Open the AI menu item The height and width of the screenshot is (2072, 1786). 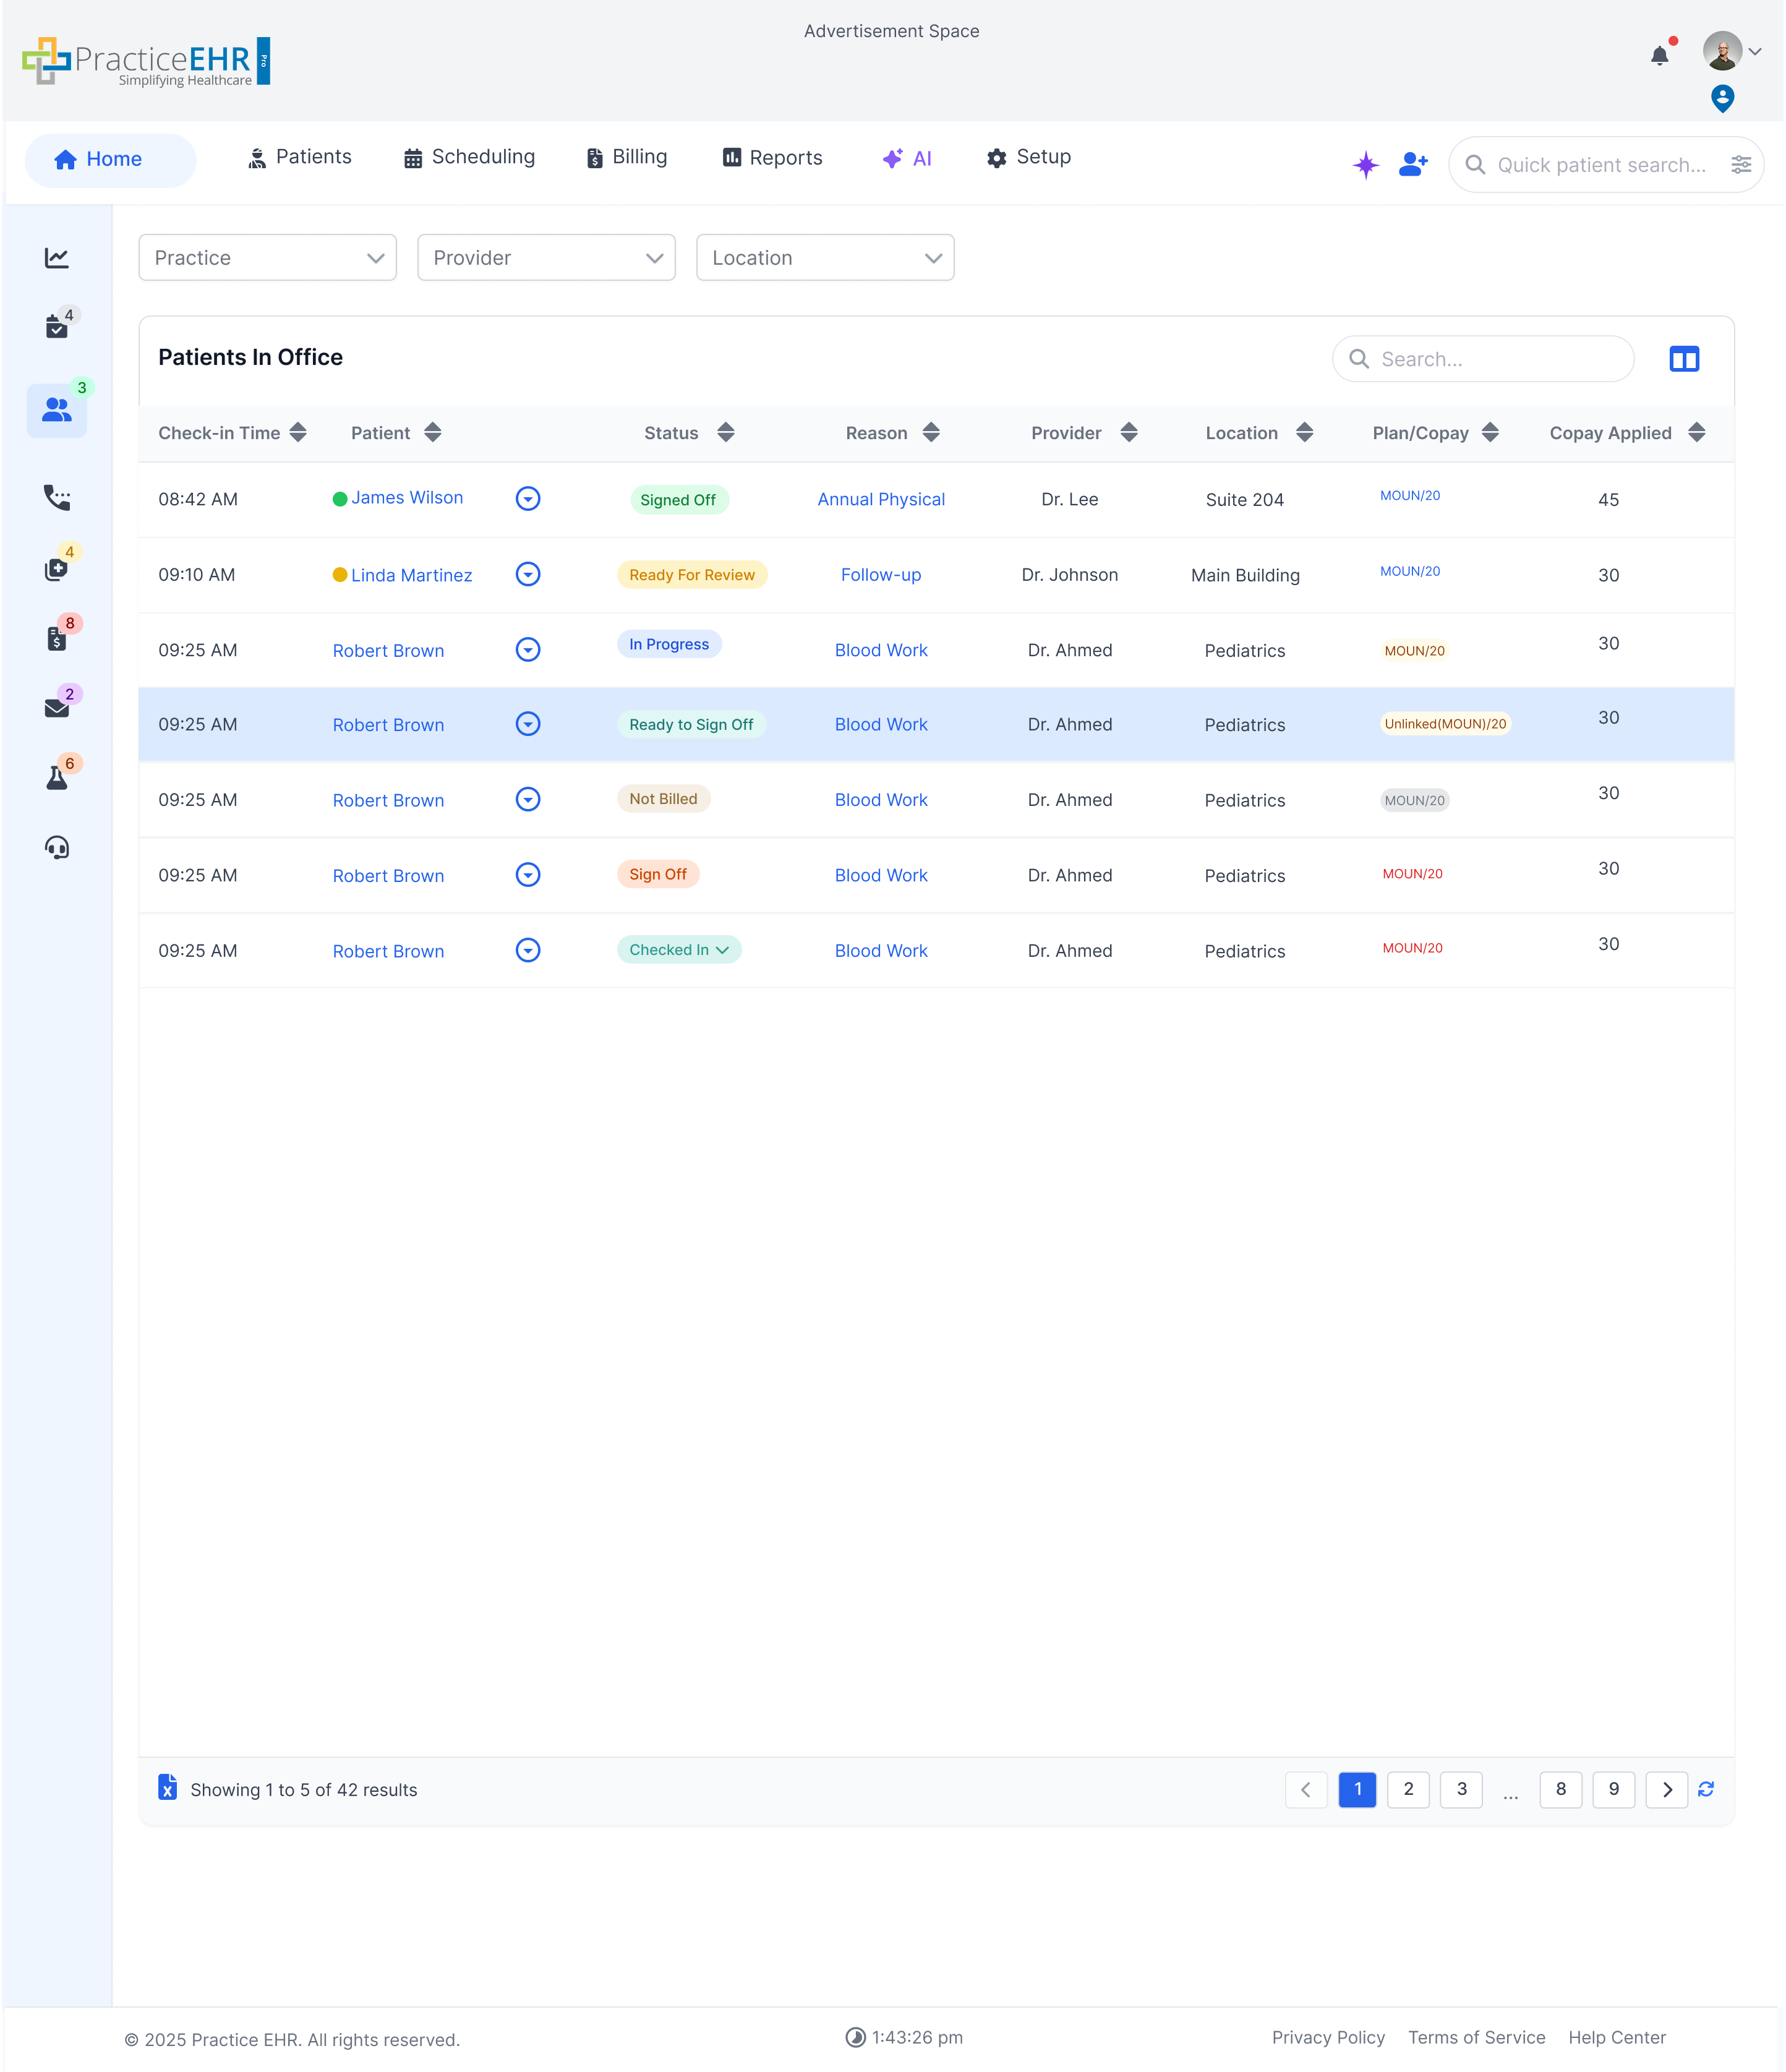907,157
